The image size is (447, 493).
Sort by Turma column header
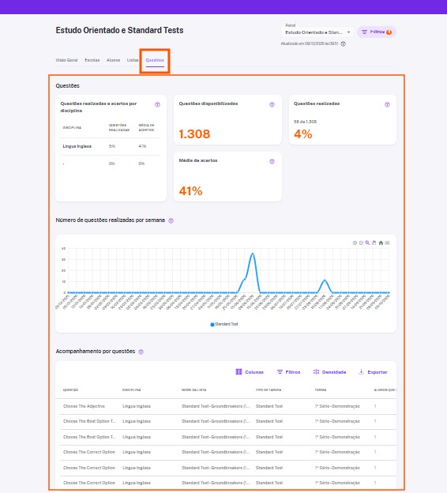click(321, 390)
